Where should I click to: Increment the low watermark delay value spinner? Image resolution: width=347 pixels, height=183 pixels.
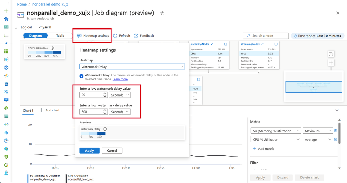click(105, 93)
